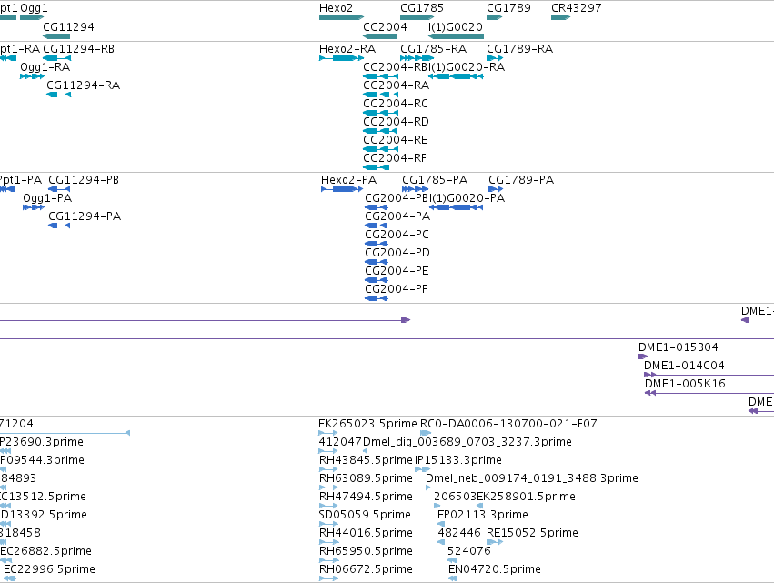Select BAC clone DME1-015B04 label
The width and height of the screenshot is (774, 583).
click(679, 347)
